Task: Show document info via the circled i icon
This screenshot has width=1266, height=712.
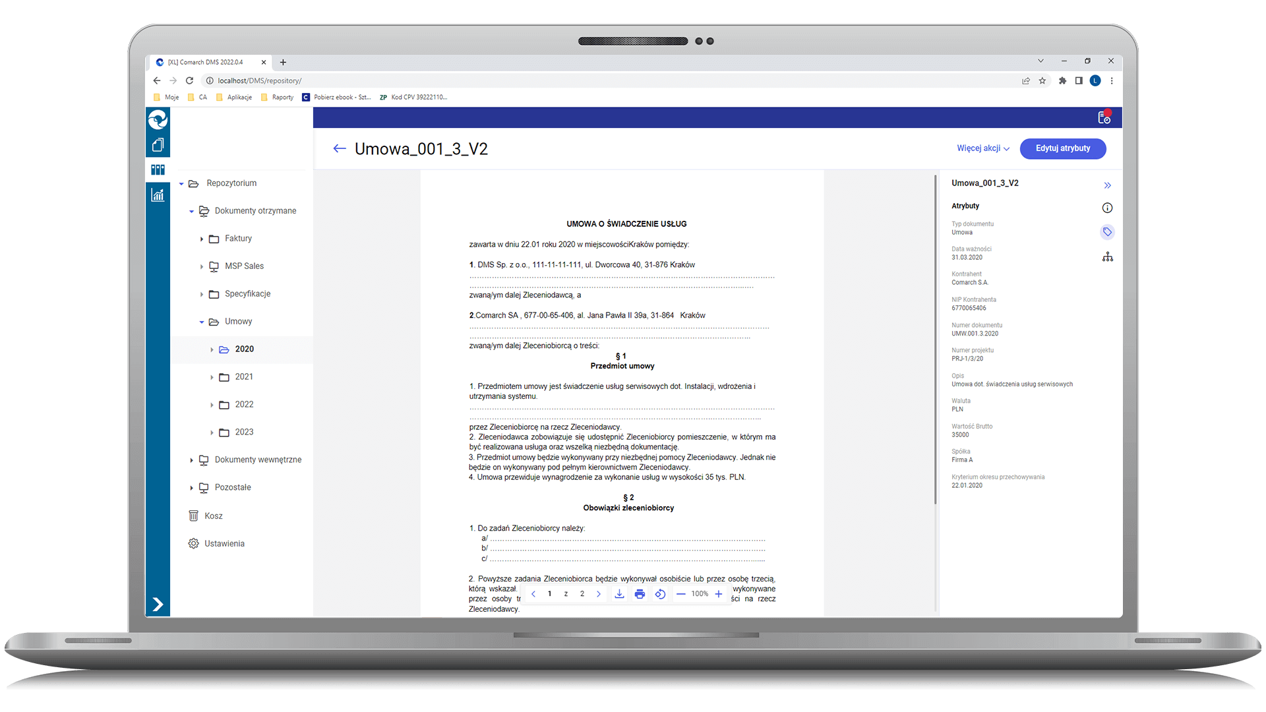Action: tap(1108, 208)
